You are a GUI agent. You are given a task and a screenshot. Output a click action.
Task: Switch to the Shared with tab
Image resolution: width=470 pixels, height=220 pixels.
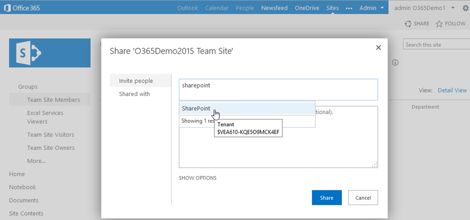point(134,94)
